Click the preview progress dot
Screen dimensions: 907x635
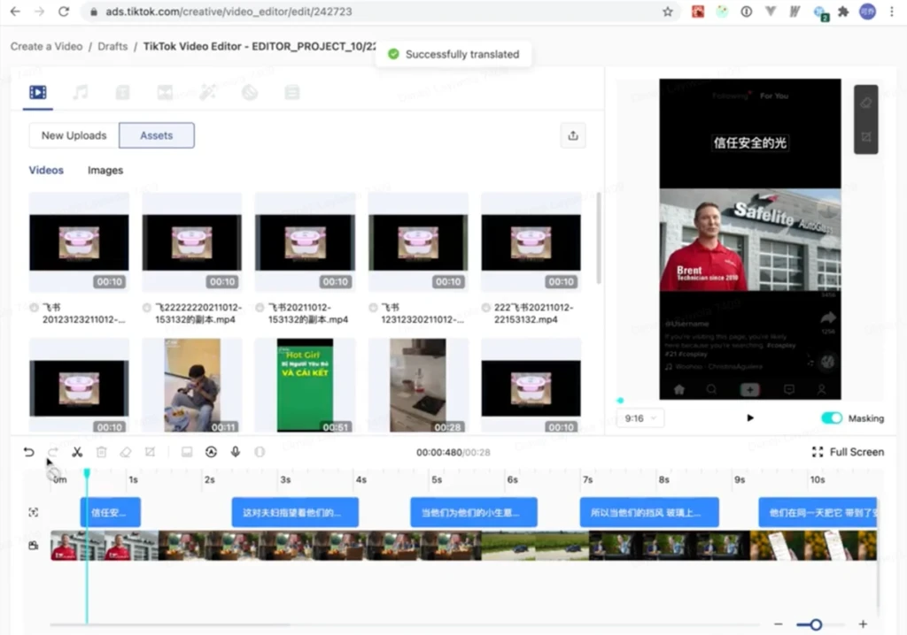point(621,401)
